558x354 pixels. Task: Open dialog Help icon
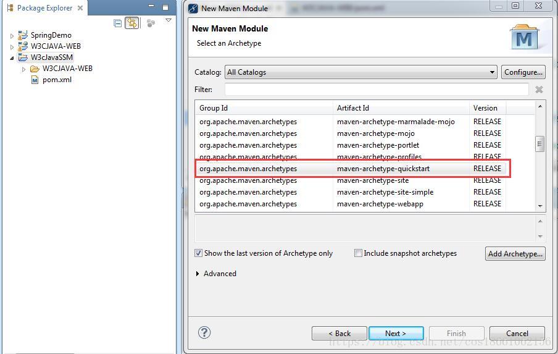click(x=204, y=332)
